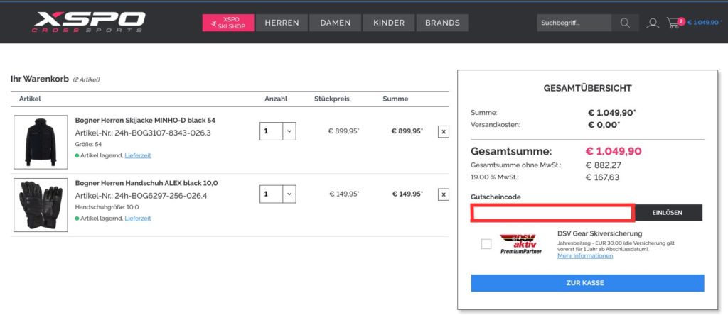
Task: Open the XSPO Ski Shop menu
Action: tap(228, 23)
